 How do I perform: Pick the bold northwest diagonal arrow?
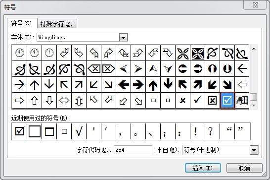coord(182,84)
